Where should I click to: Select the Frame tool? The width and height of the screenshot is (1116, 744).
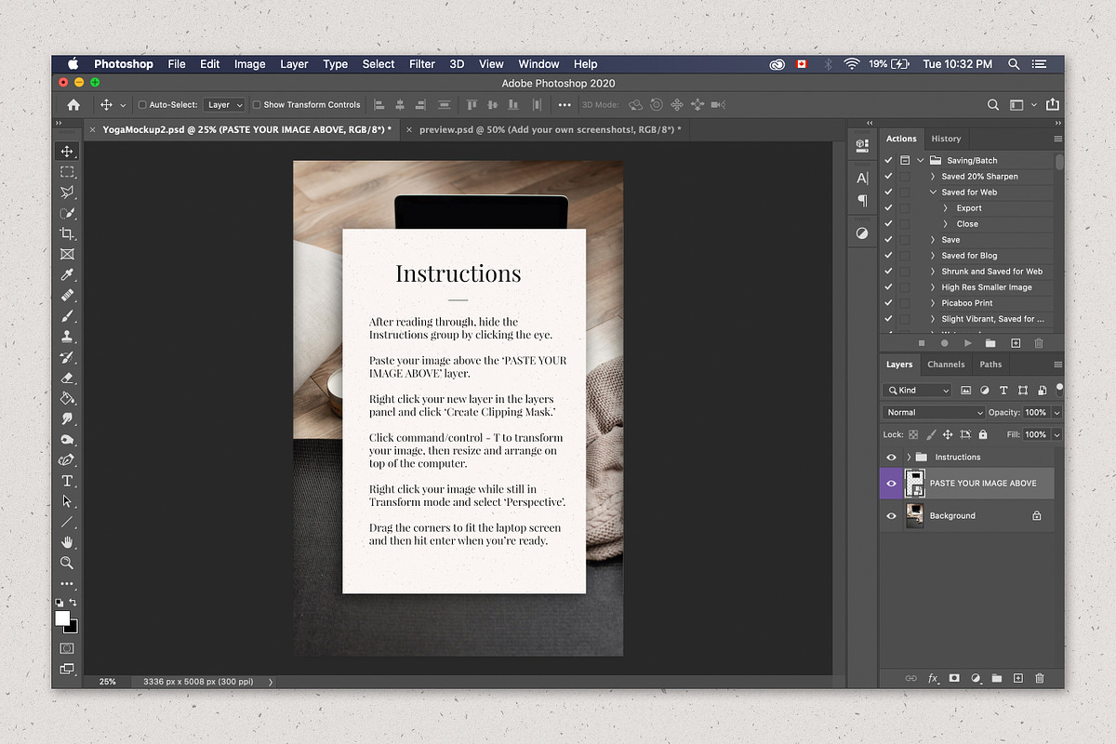tap(67, 254)
